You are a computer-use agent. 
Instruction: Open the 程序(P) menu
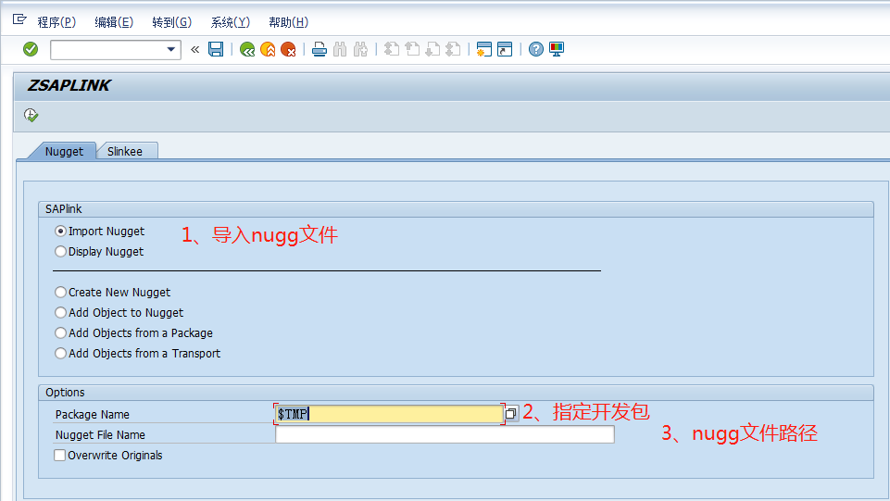[56, 22]
